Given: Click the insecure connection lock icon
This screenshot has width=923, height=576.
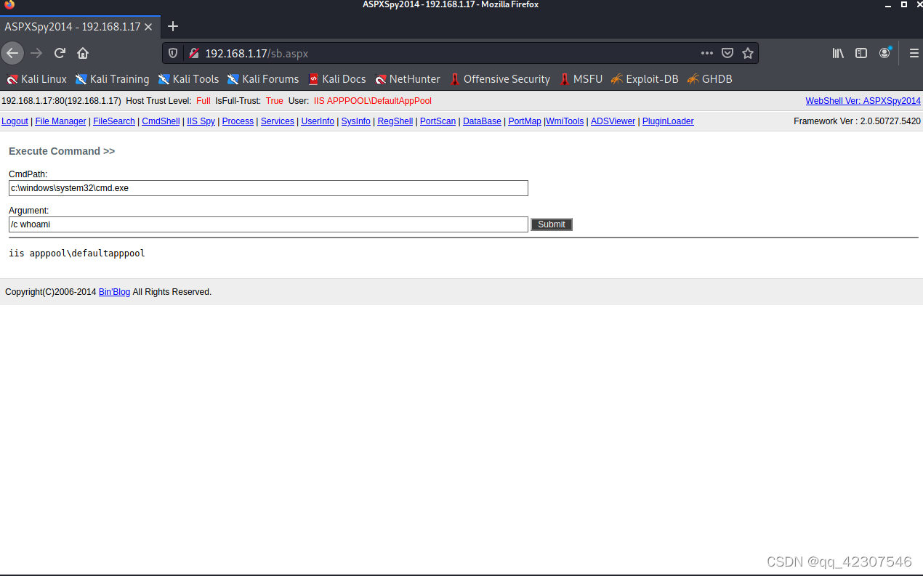Looking at the screenshot, I should tap(193, 53).
